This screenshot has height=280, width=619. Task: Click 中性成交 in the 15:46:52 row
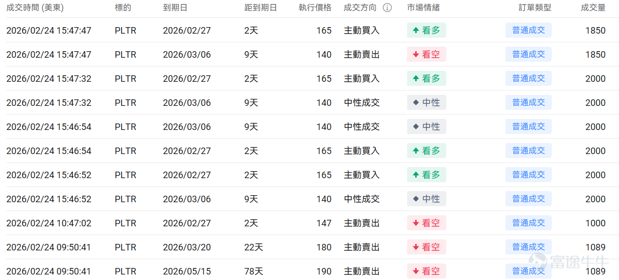click(x=361, y=199)
